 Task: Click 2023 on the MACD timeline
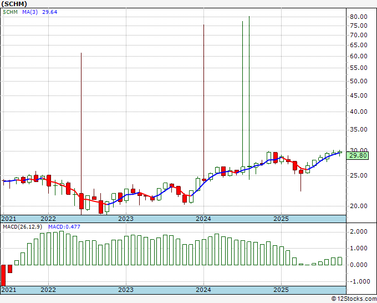(126, 290)
